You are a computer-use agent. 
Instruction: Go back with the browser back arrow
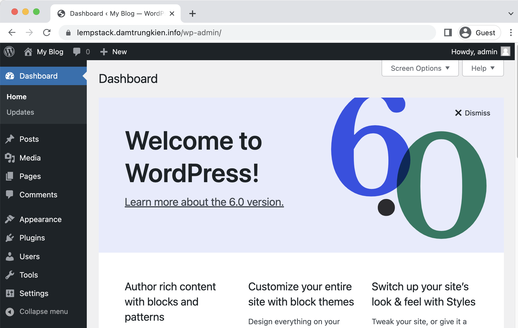(12, 33)
